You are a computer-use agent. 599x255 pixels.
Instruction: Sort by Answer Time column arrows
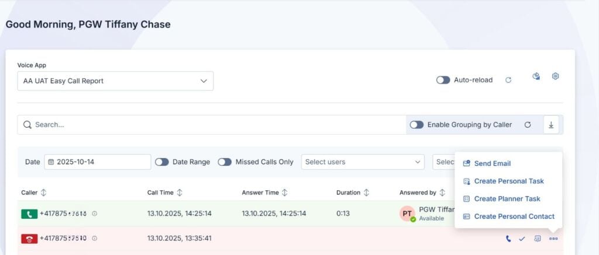(285, 193)
